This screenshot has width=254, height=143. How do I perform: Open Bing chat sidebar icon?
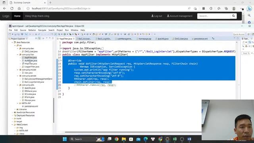249,8
